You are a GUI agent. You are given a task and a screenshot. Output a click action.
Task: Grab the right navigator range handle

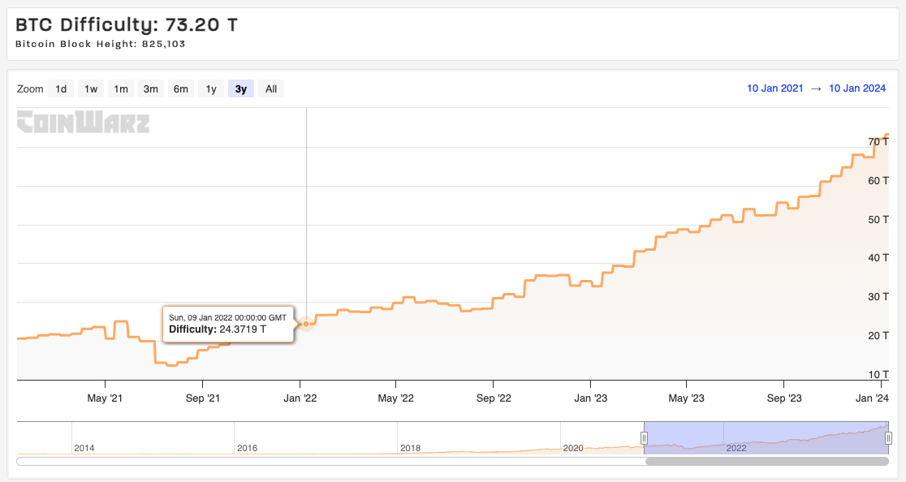click(888, 438)
